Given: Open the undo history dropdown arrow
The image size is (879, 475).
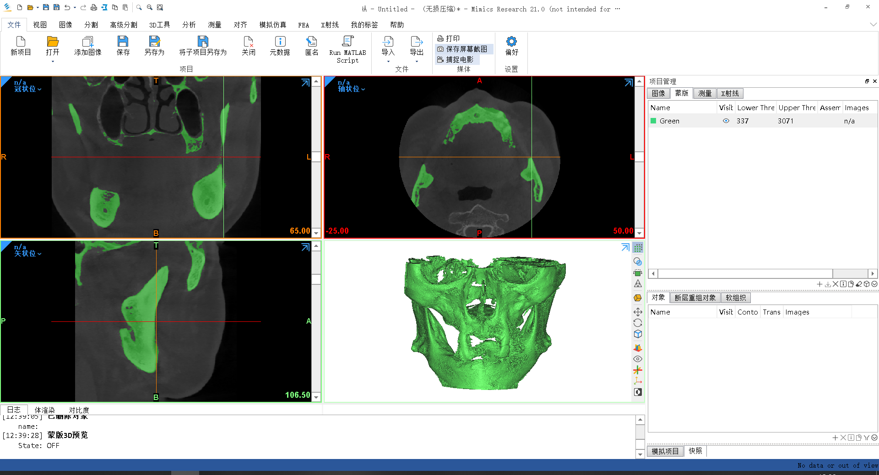Looking at the screenshot, I should click(x=75, y=8).
